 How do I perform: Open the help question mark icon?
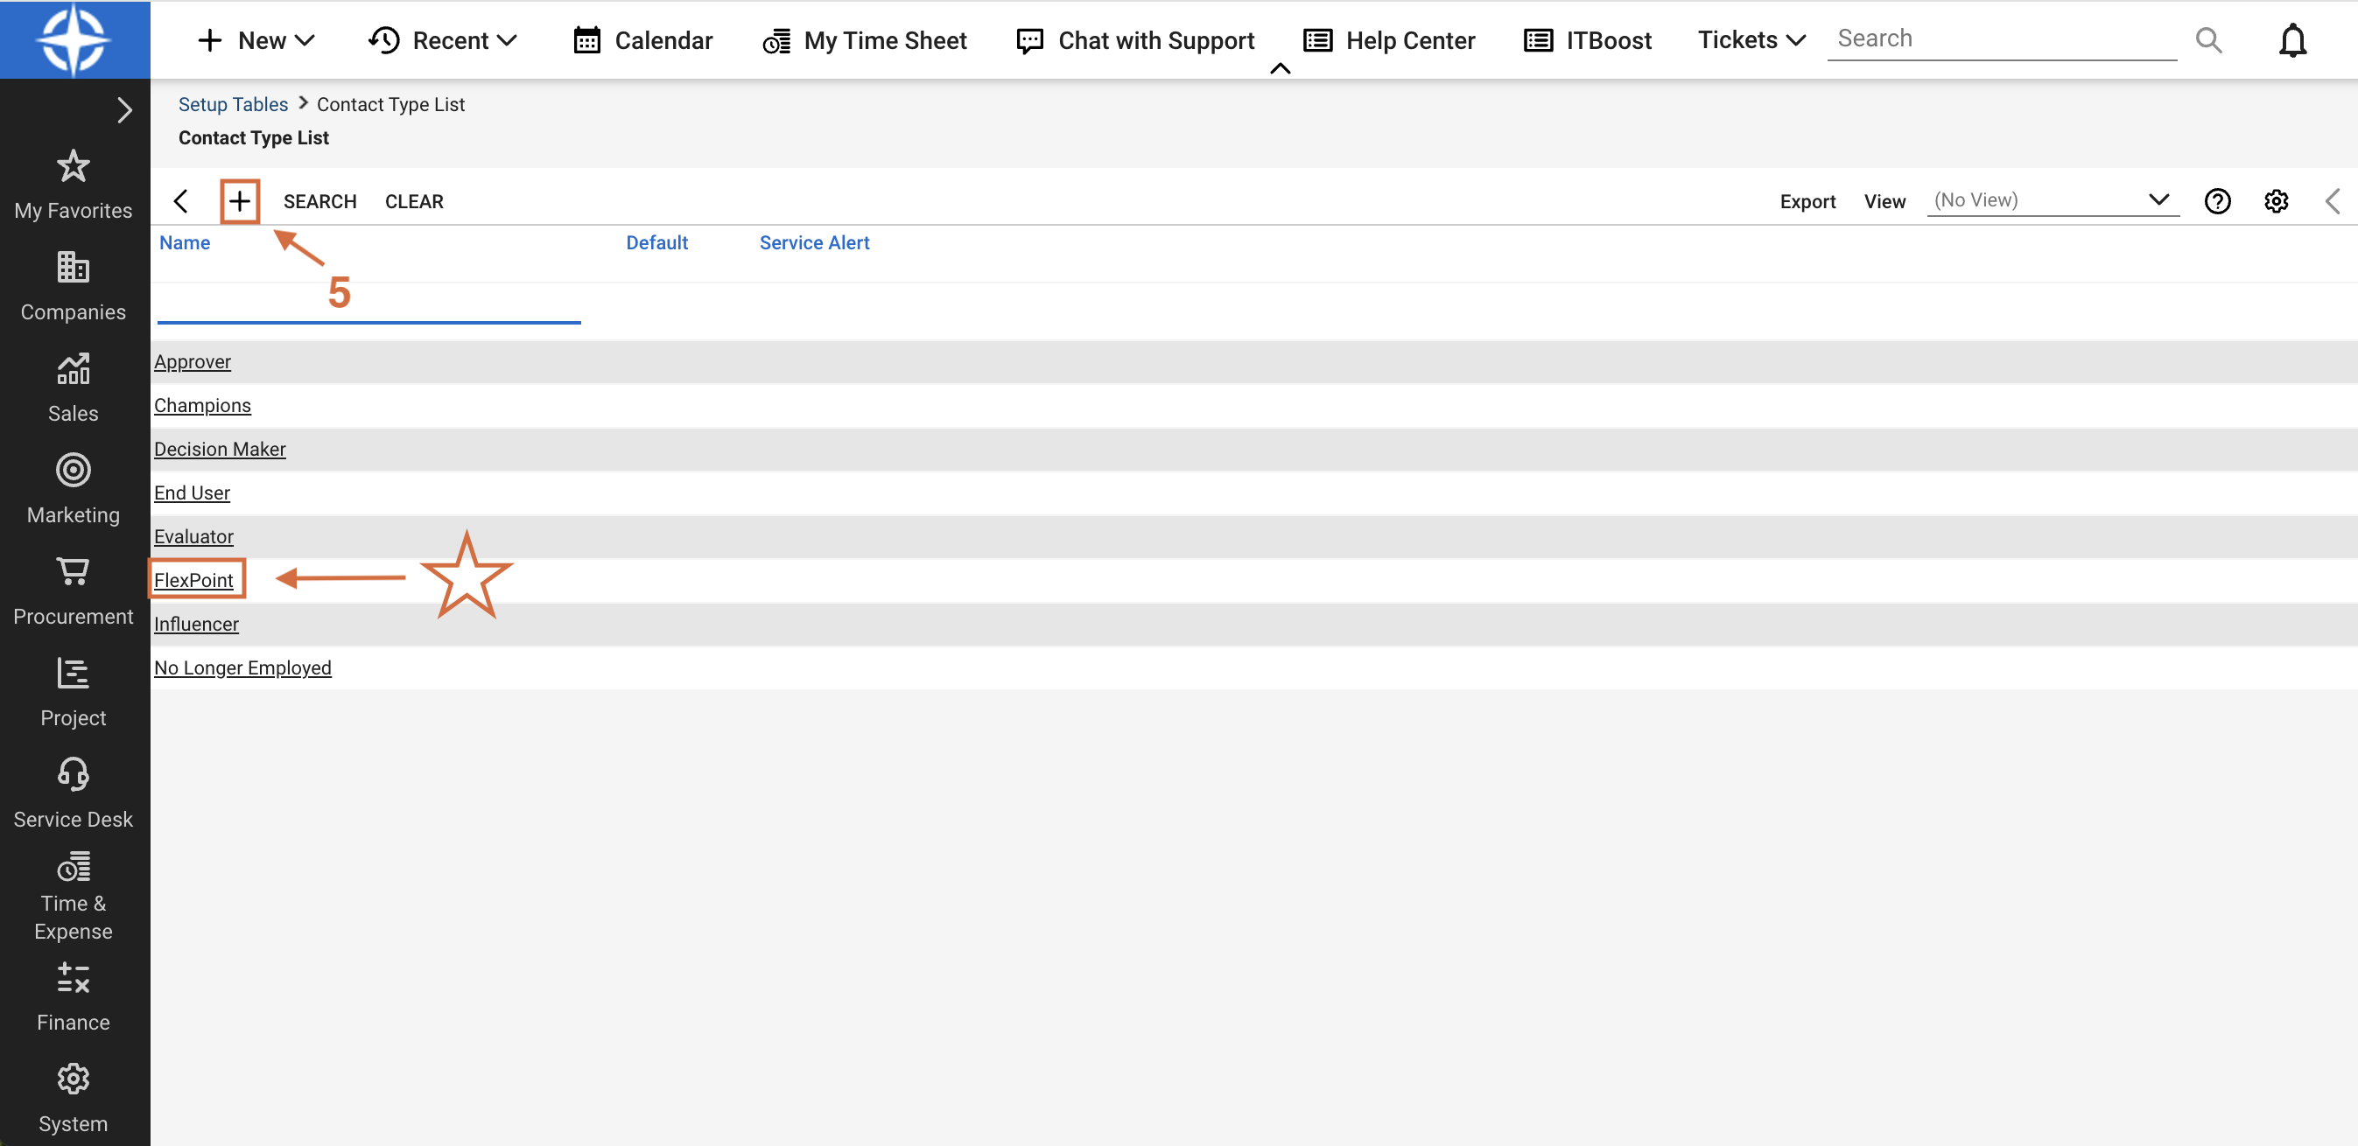coord(2217,200)
